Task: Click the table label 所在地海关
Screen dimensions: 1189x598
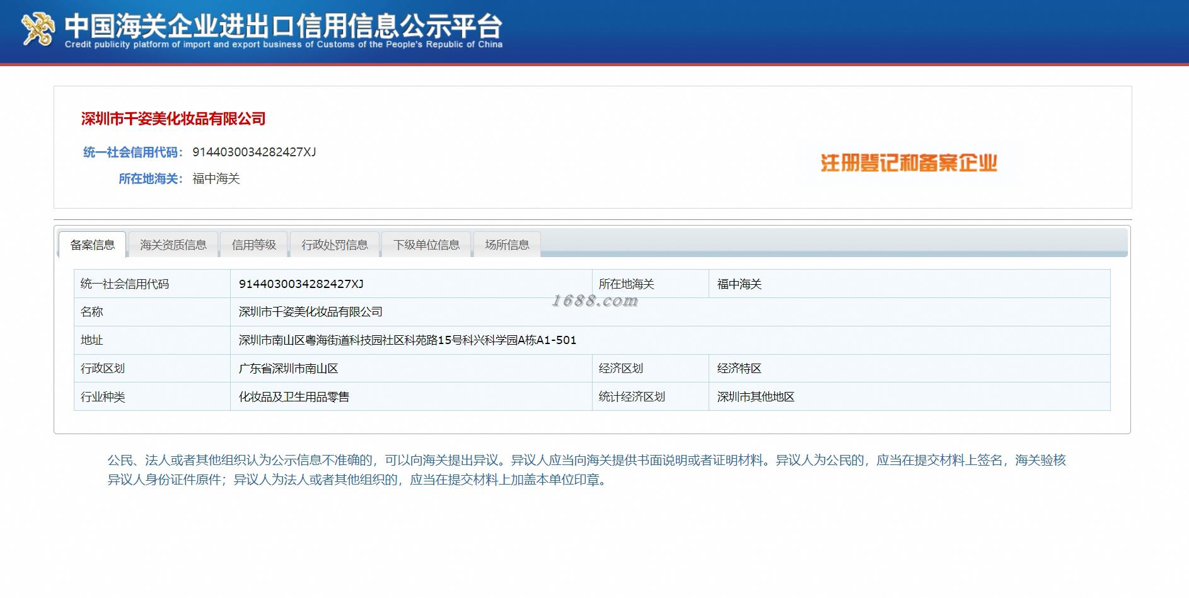Action: (627, 284)
